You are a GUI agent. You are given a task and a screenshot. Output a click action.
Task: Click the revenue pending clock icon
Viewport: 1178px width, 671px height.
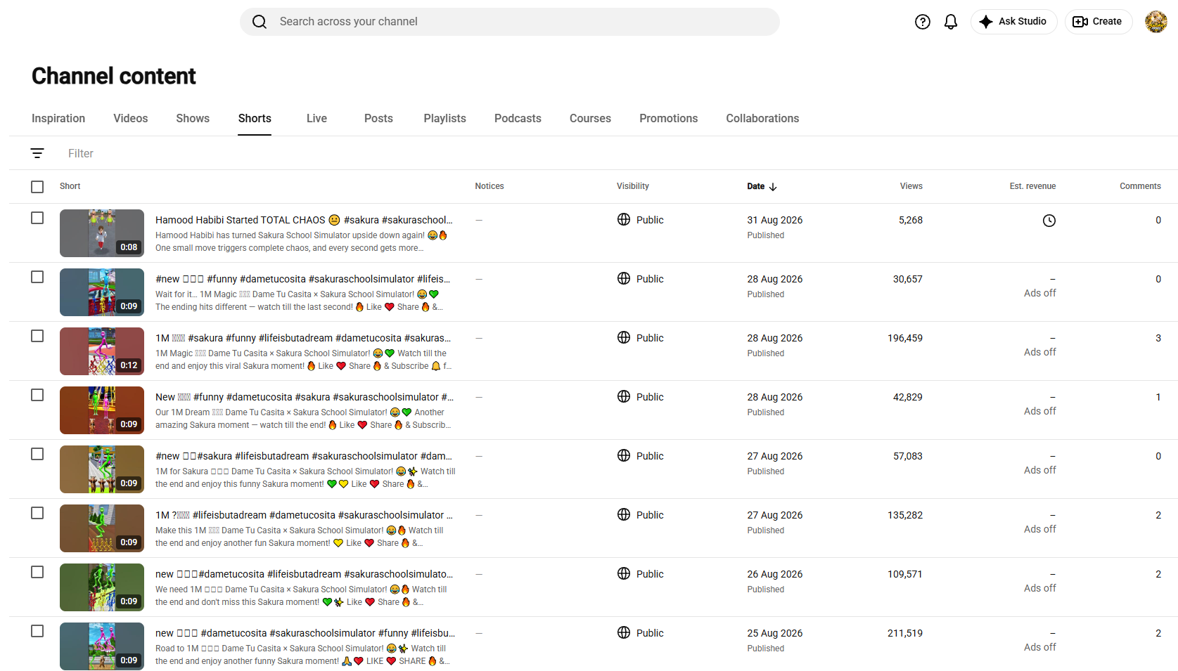pyautogui.click(x=1049, y=221)
